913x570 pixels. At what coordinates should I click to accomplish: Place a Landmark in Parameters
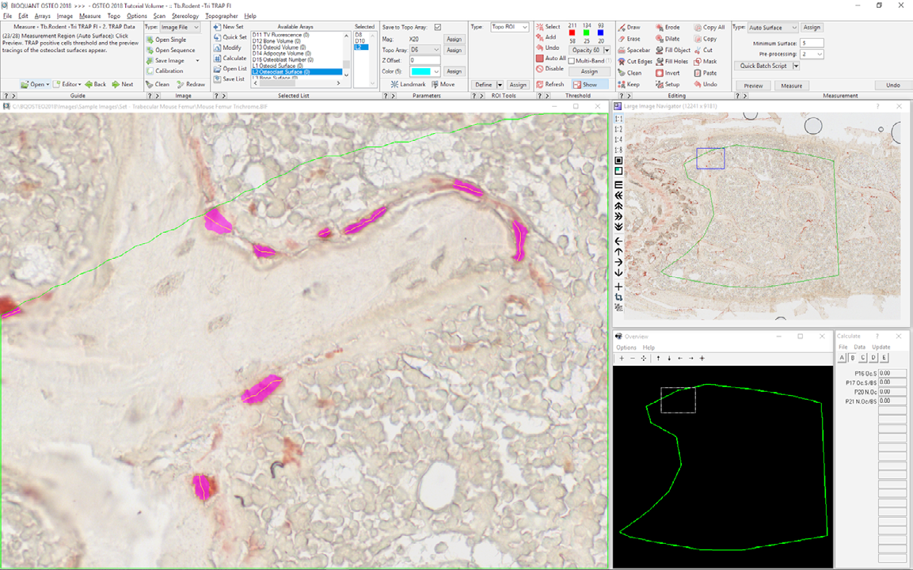pyautogui.click(x=408, y=85)
